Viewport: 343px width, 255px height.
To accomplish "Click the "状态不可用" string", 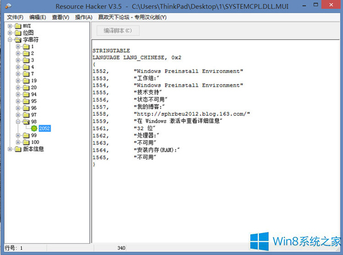I will 150,99.
